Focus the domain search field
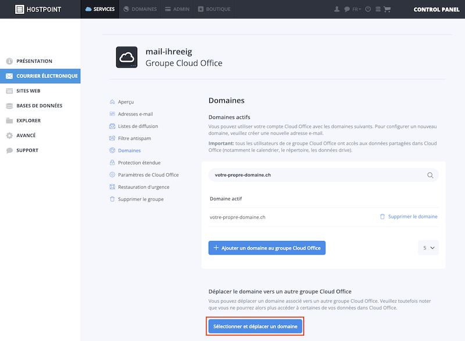The height and width of the screenshot is (341, 465). 323,175
